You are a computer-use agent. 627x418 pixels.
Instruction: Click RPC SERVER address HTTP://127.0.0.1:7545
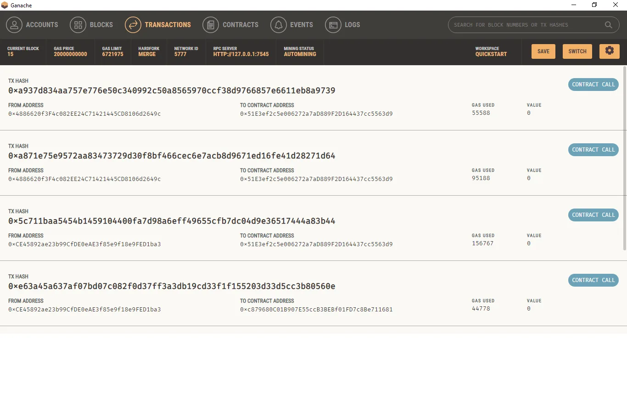[241, 54]
